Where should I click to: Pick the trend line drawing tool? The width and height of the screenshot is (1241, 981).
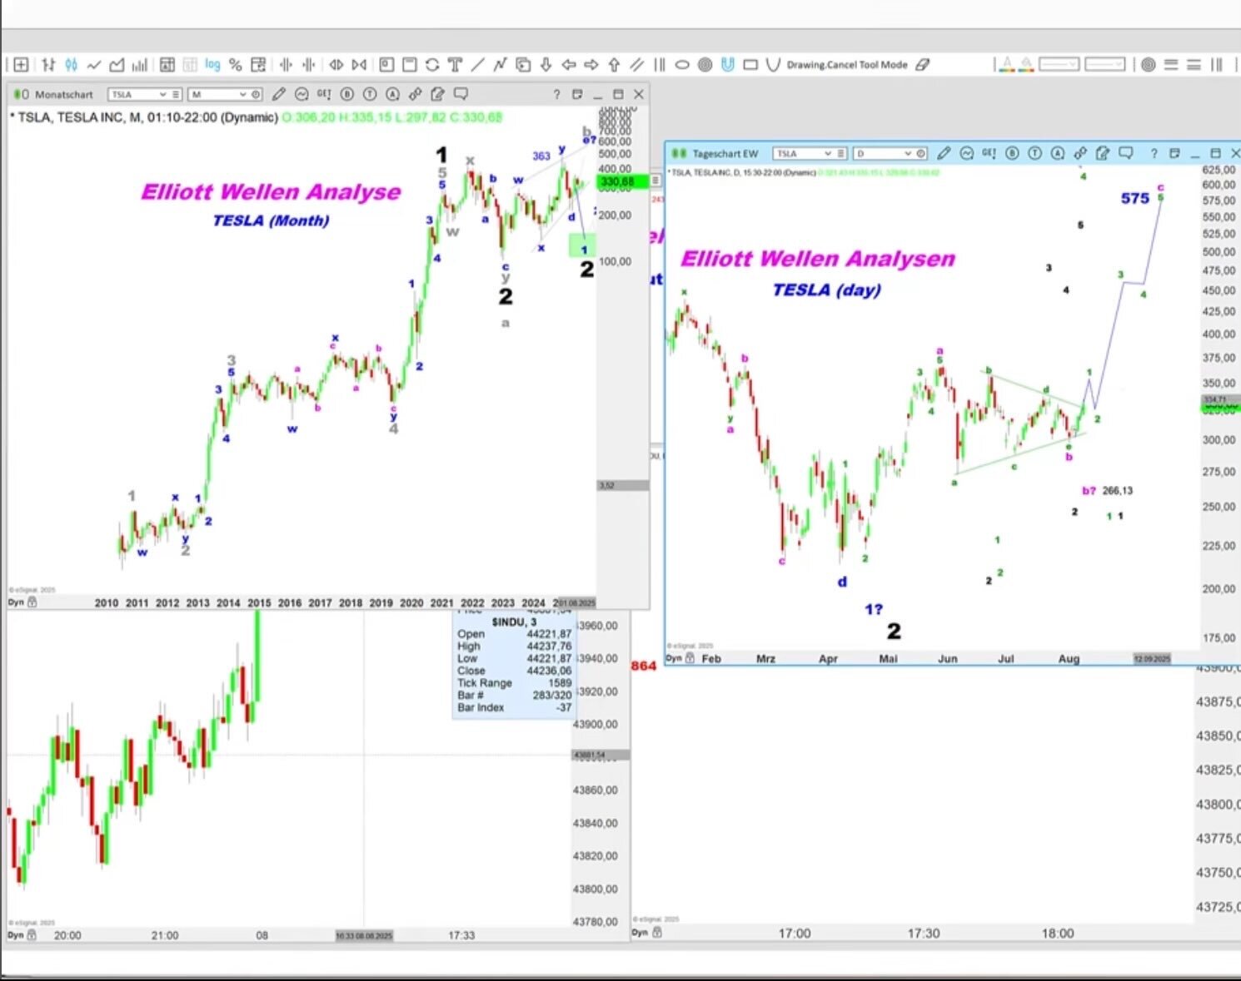[x=477, y=65]
